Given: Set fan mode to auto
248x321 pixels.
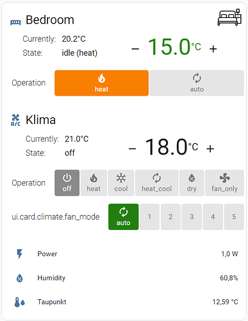Looking at the screenshot, I should pyautogui.click(x=124, y=217).
